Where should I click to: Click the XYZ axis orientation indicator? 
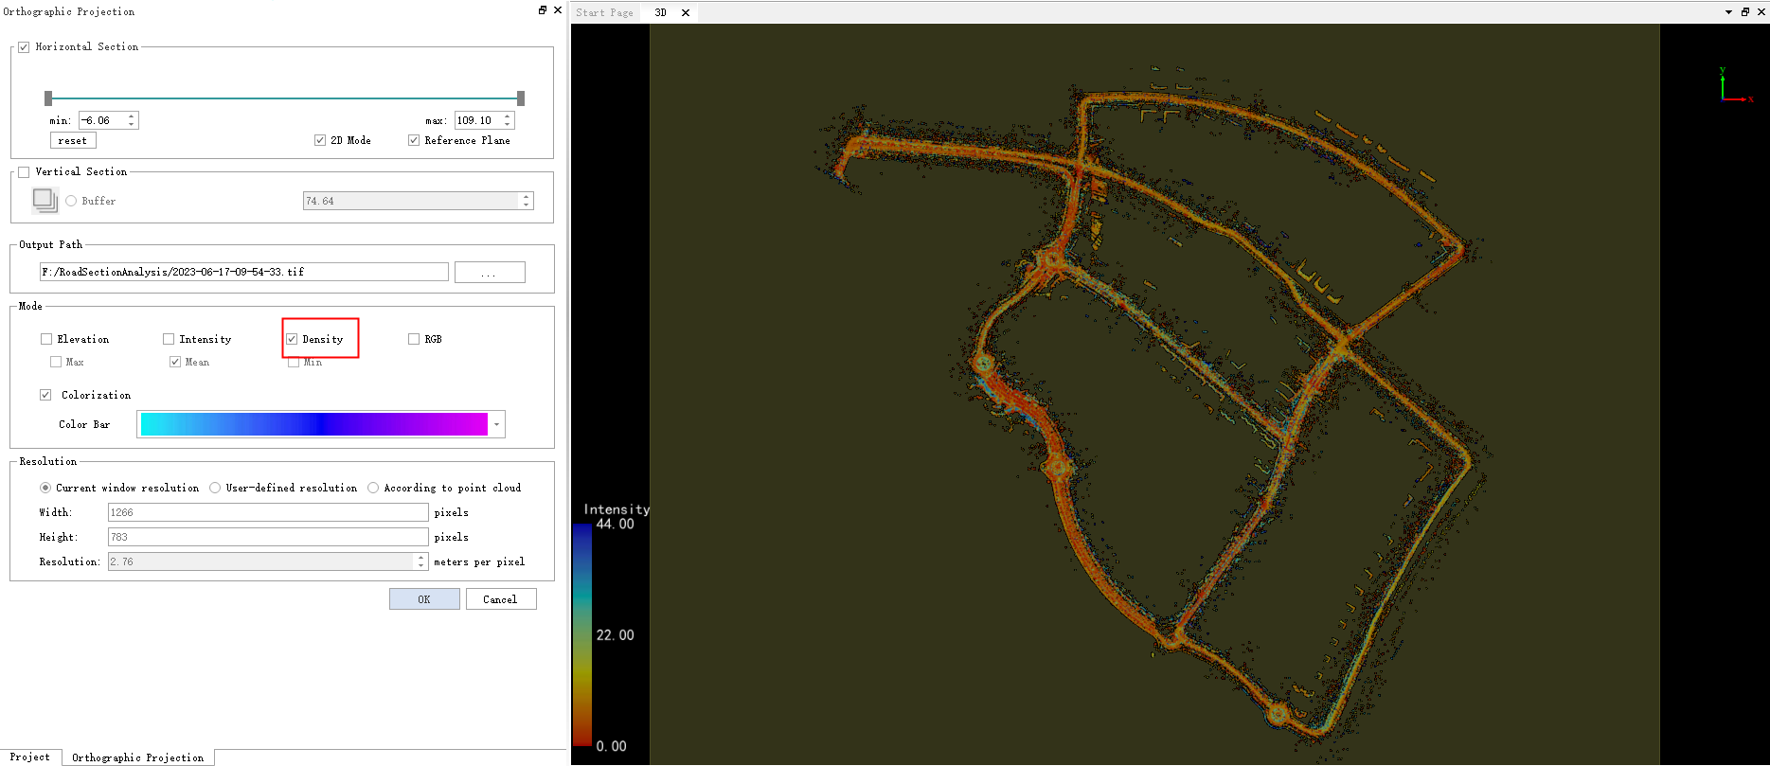[x=1736, y=85]
